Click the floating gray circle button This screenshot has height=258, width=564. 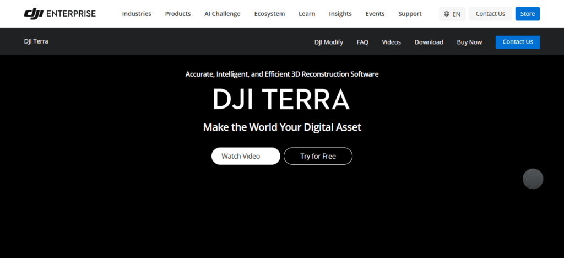click(533, 179)
